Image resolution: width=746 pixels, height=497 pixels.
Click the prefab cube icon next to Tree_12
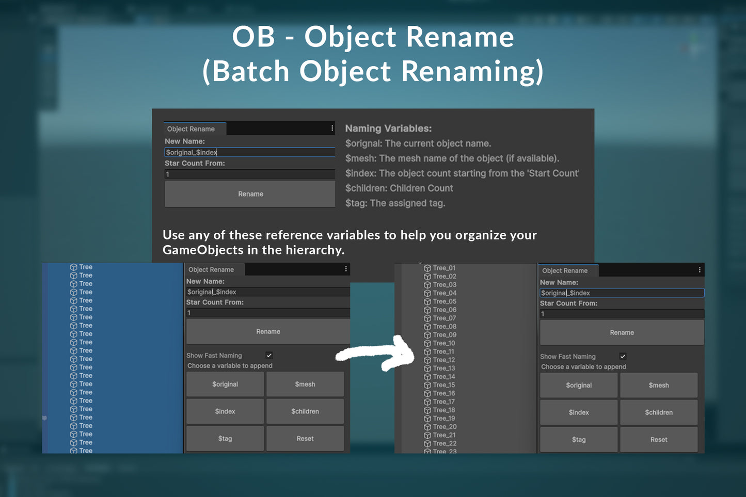point(427,360)
